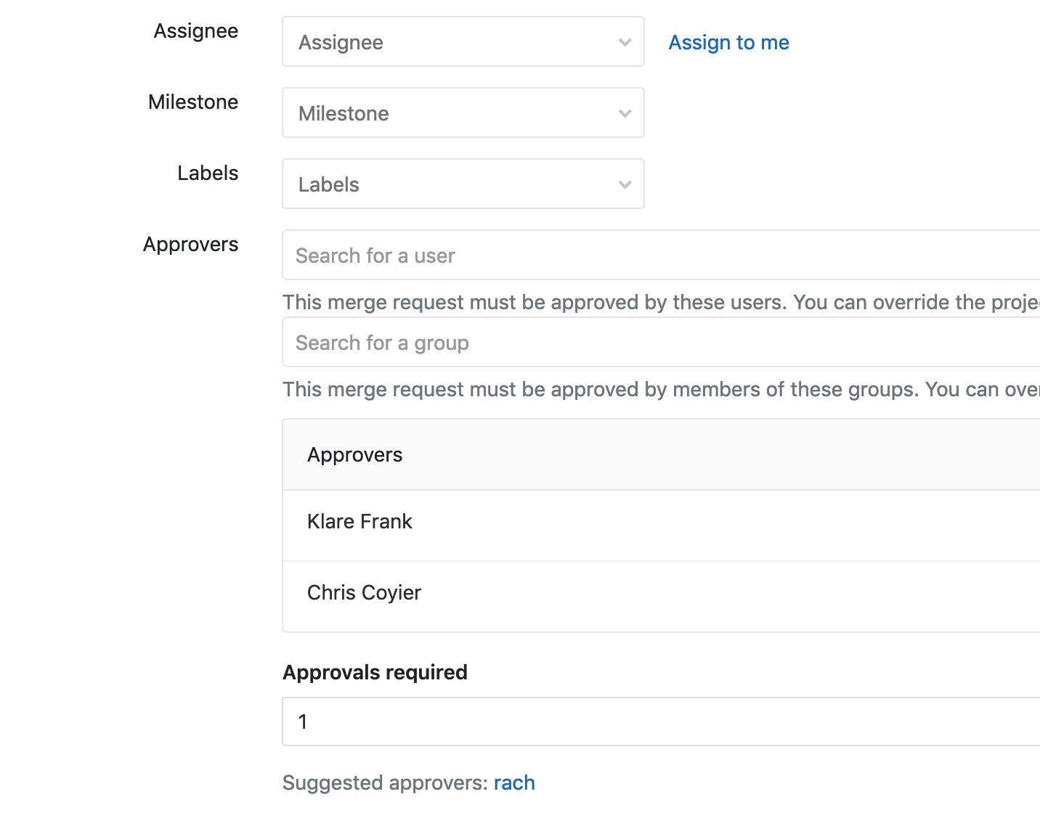Click the Milestone dropdown chevron arrow

point(625,113)
